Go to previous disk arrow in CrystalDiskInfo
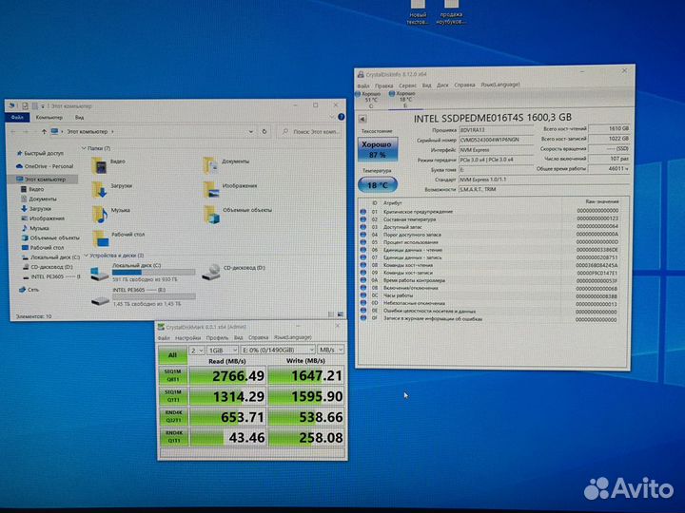The height and width of the screenshot is (513, 685). tap(362, 119)
